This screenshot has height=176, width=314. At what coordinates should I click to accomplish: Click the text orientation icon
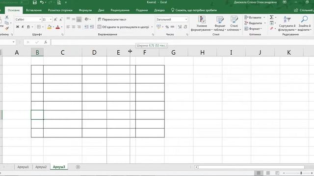(86, 19)
